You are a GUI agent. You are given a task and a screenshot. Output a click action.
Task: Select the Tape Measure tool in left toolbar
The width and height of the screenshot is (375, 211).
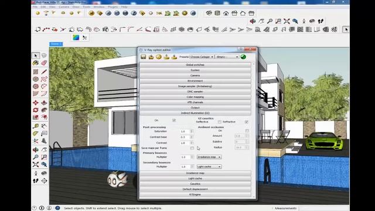(x=36, y=126)
